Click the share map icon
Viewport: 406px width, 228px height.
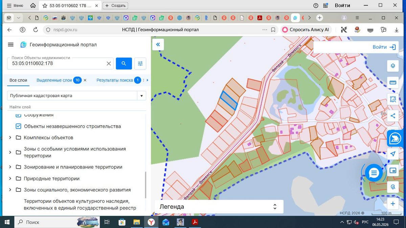click(x=393, y=116)
